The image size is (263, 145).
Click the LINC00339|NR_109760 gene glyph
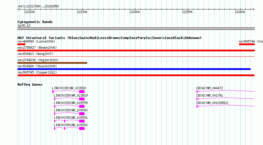(x=69, y=113)
